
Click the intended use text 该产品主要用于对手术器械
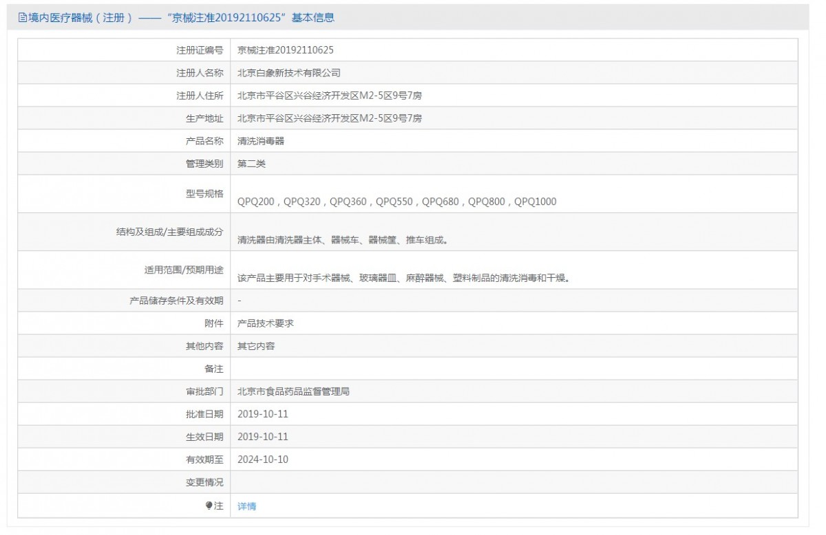[404, 279]
